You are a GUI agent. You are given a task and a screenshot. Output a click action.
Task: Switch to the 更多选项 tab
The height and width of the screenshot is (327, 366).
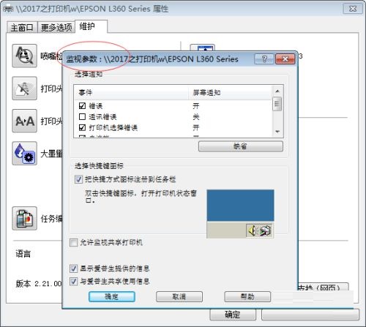pyautogui.click(x=56, y=27)
